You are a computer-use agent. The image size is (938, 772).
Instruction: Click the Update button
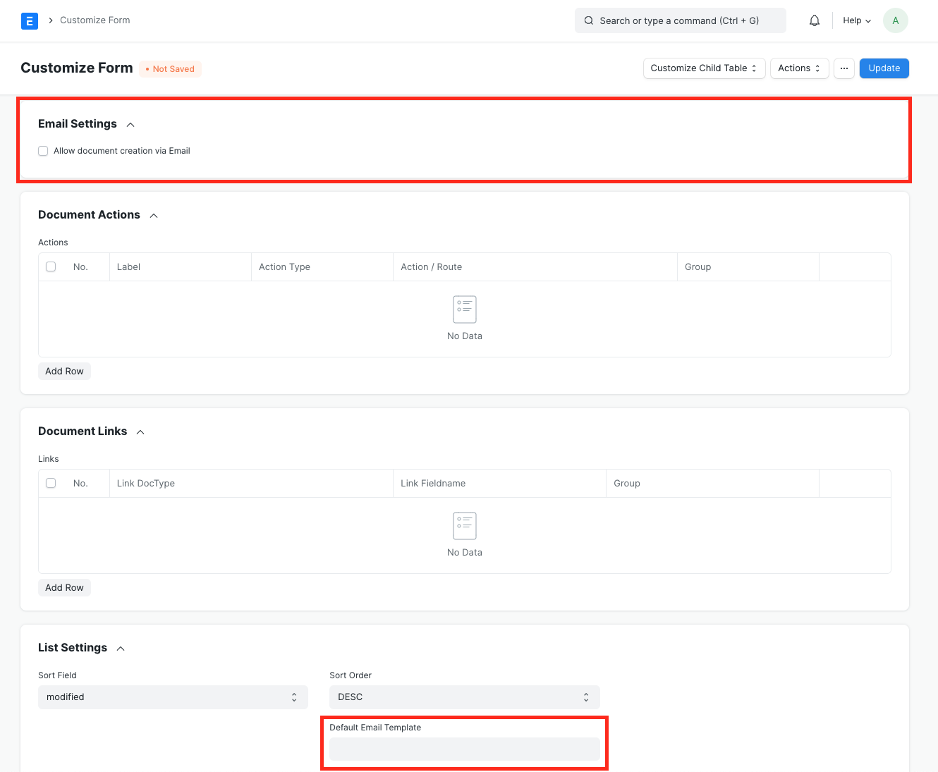(884, 68)
